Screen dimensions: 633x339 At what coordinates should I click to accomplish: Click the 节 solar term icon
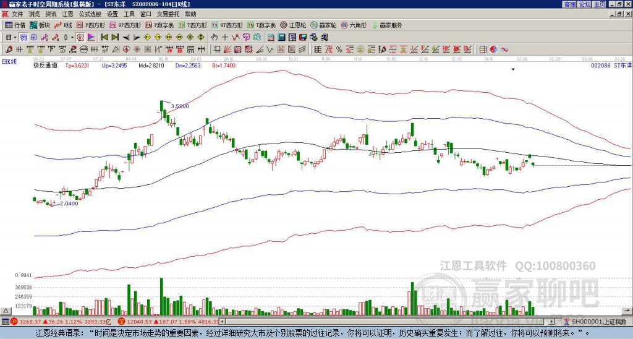pyautogui.click(x=246, y=38)
